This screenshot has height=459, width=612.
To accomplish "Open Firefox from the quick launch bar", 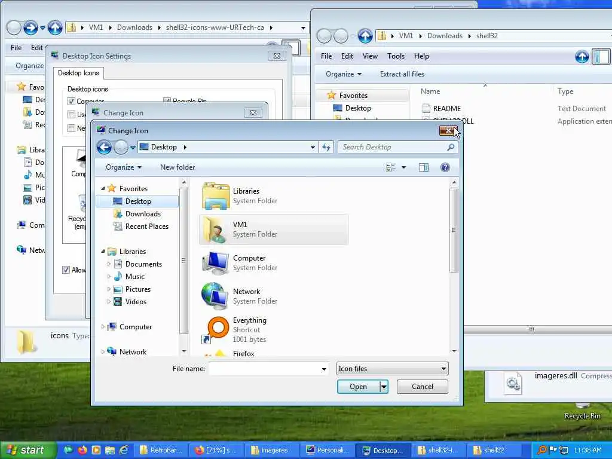I will [x=82, y=450].
